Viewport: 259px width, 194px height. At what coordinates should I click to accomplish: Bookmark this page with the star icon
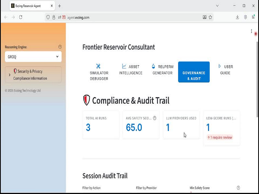click(x=210, y=17)
